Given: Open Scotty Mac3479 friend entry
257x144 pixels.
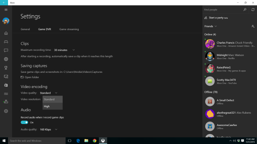Looking at the screenshot, I should coord(230,81).
